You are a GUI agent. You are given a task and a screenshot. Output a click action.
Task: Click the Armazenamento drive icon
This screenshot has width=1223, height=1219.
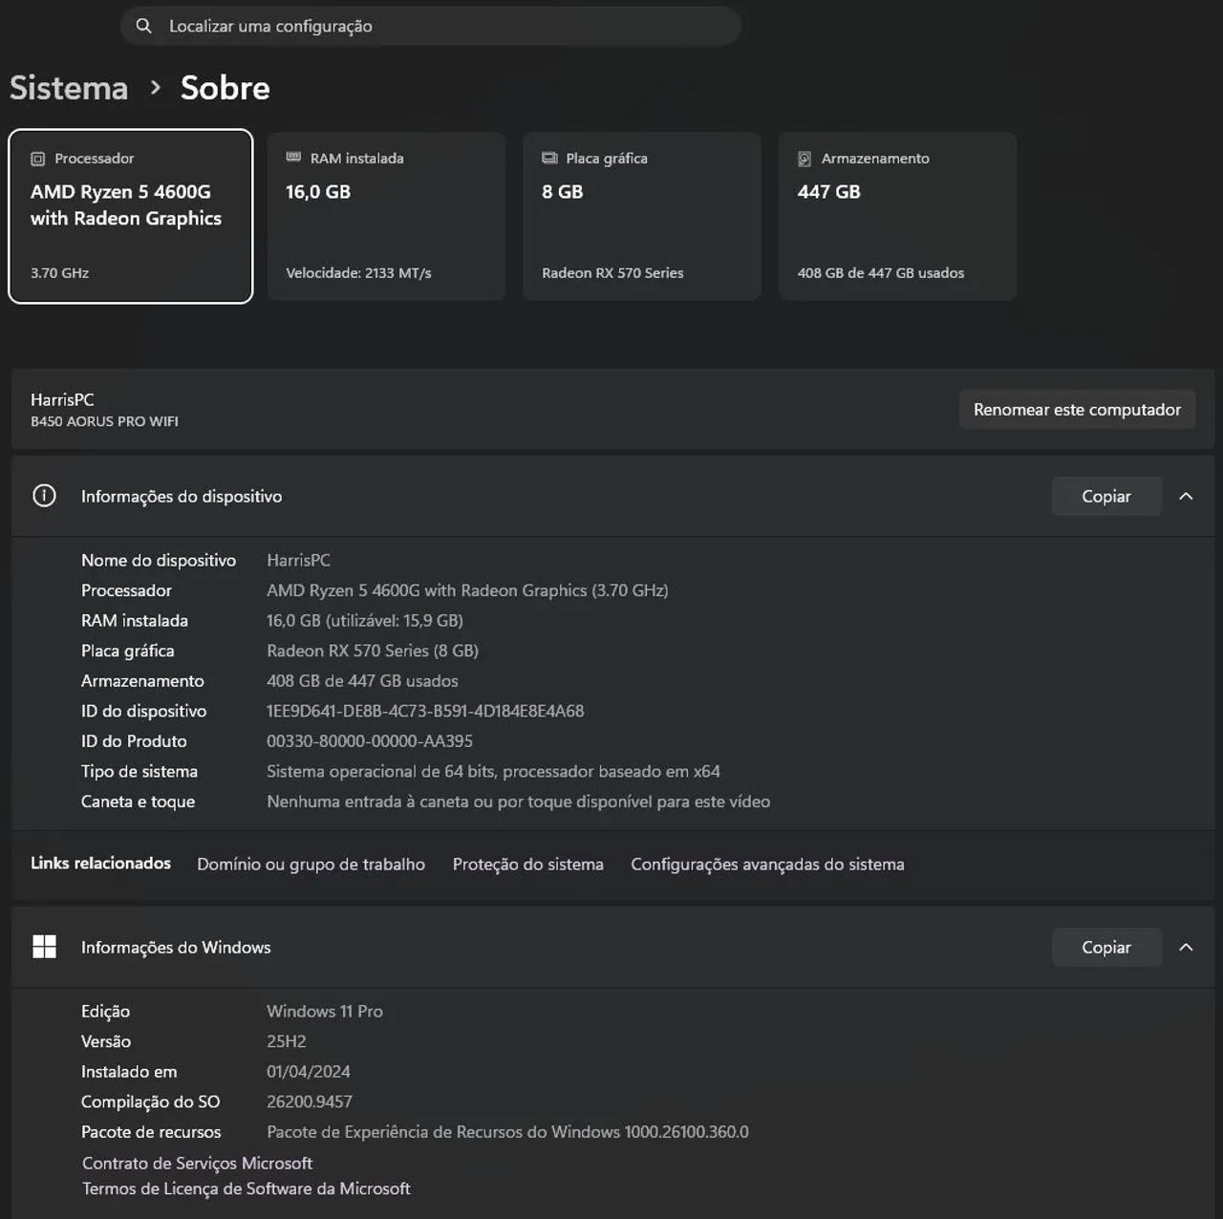click(805, 159)
